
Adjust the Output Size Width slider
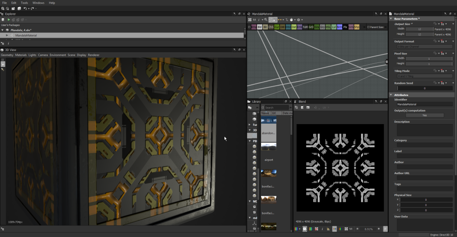[x=420, y=29]
